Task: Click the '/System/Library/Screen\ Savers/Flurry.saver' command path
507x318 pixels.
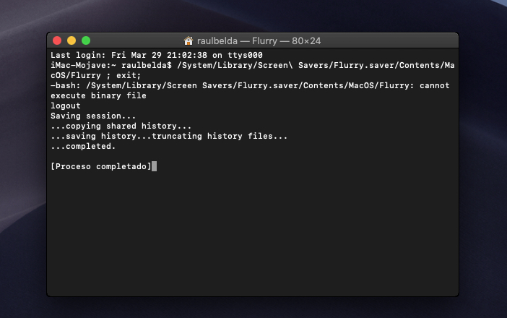Action: tap(286, 65)
